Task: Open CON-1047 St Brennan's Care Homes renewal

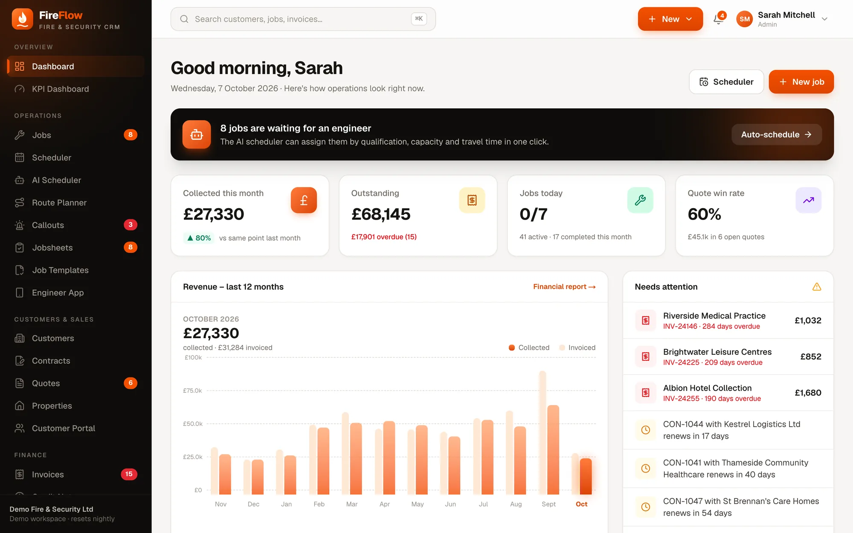Action: click(x=728, y=507)
